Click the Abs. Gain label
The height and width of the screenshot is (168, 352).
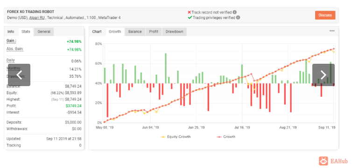click(15, 49)
